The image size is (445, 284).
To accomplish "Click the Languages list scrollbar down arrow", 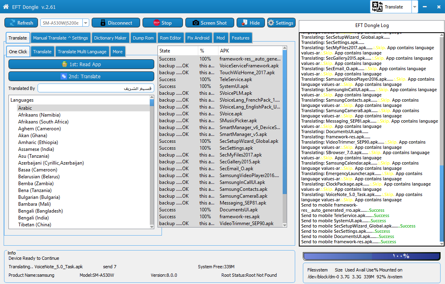I will [x=152, y=226].
